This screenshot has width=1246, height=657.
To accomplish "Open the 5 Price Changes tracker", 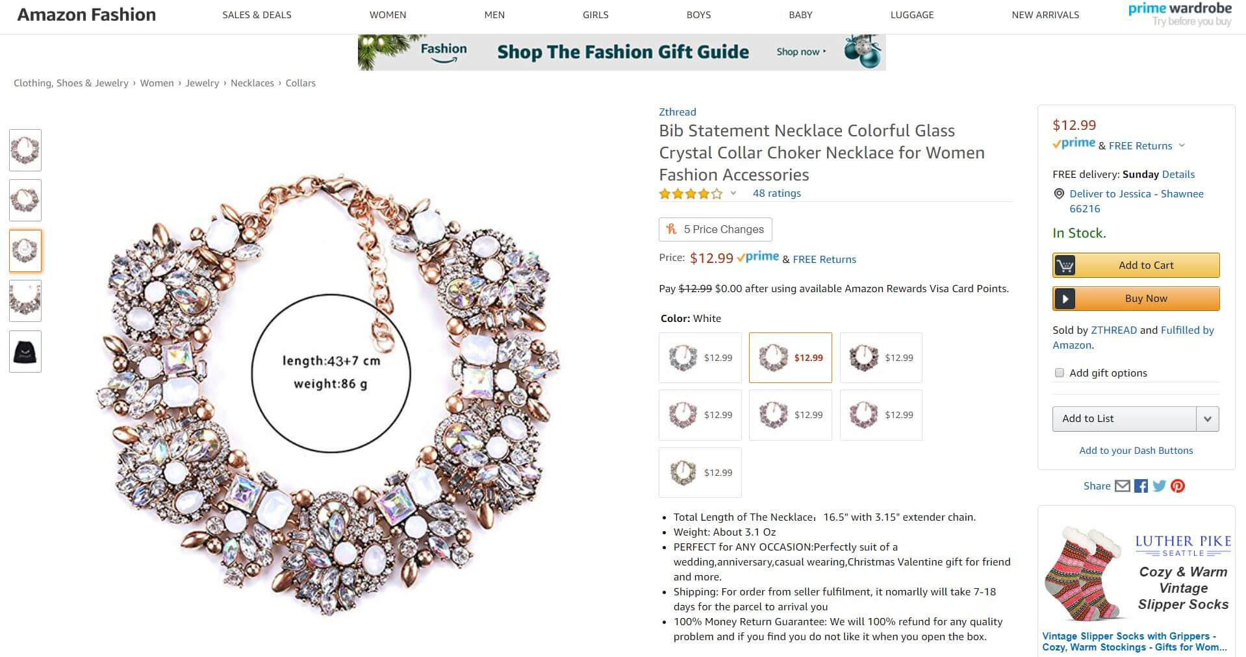I will (715, 229).
